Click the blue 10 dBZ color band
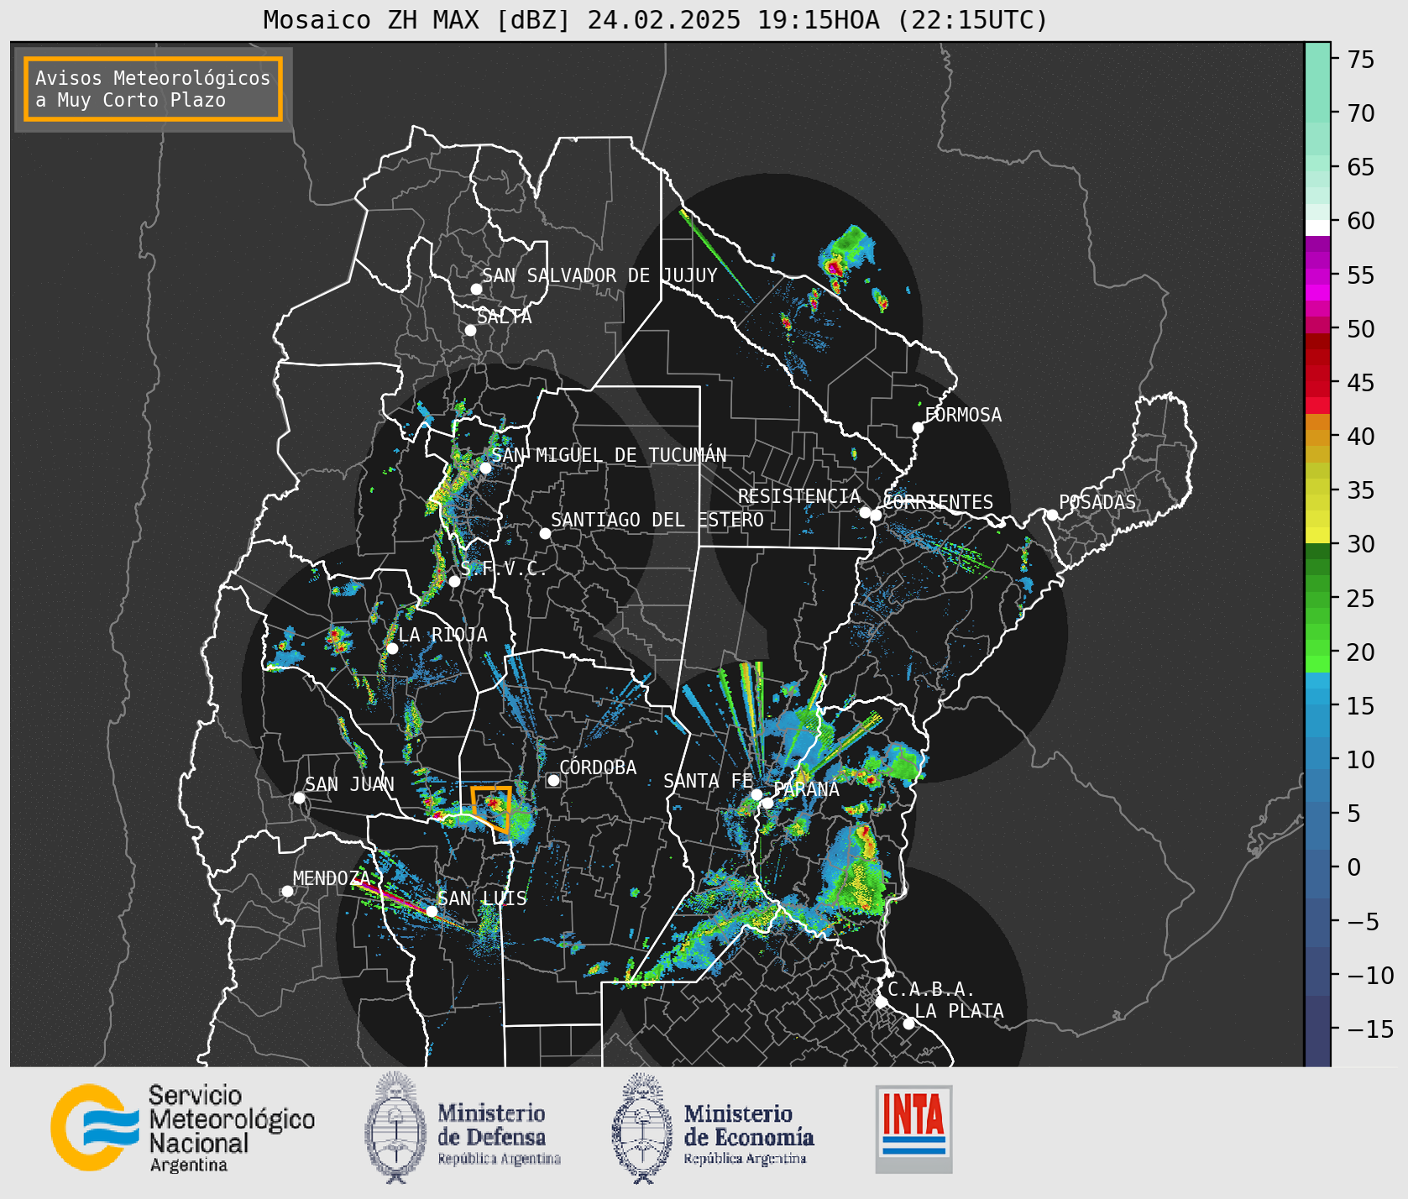The width and height of the screenshot is (1408, 1199). (1317, 761)
